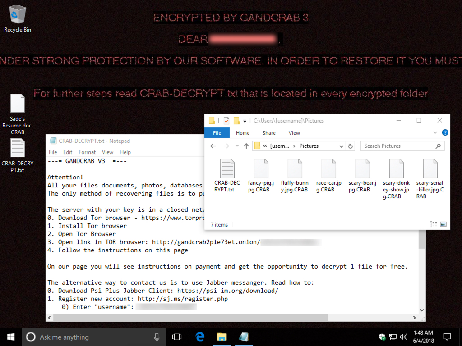462x346 pixels.
Task: Click the taskbar clock showing 1:48 AM
Action: (x=423, y=337)
